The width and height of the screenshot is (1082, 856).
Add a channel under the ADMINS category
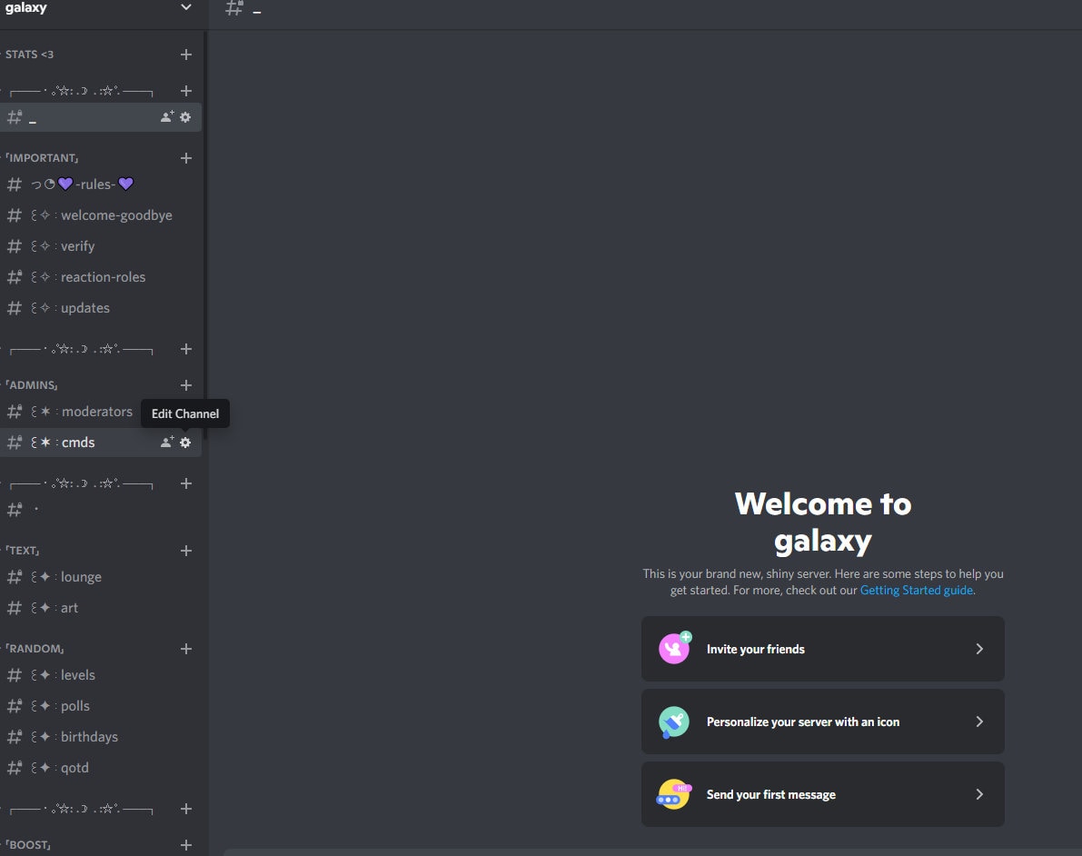185,385
